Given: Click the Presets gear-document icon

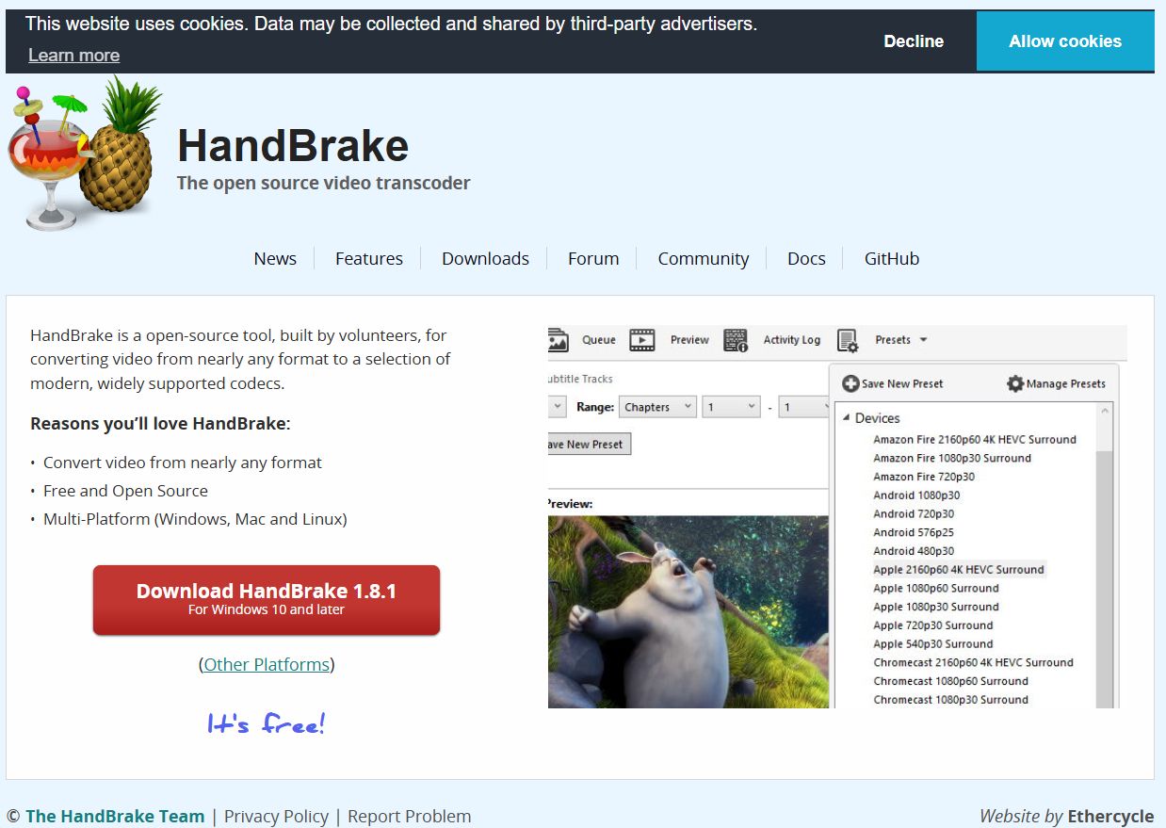Looking at the screenshot, I should pyautogui.click(x=848, y=340).
